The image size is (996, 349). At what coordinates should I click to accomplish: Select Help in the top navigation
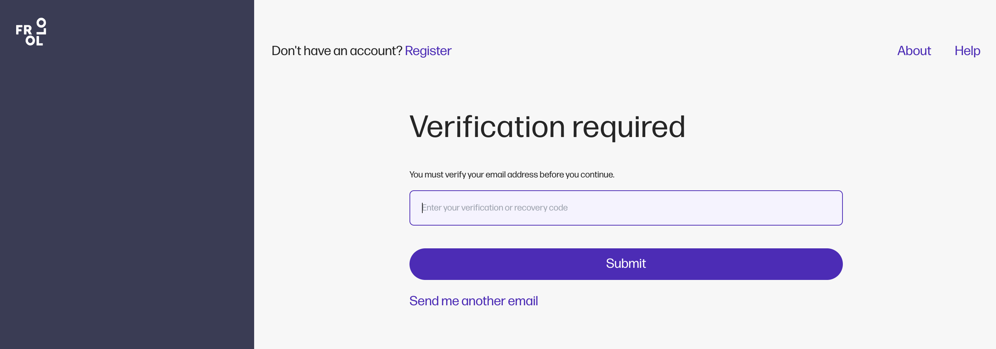pos(967,51)
